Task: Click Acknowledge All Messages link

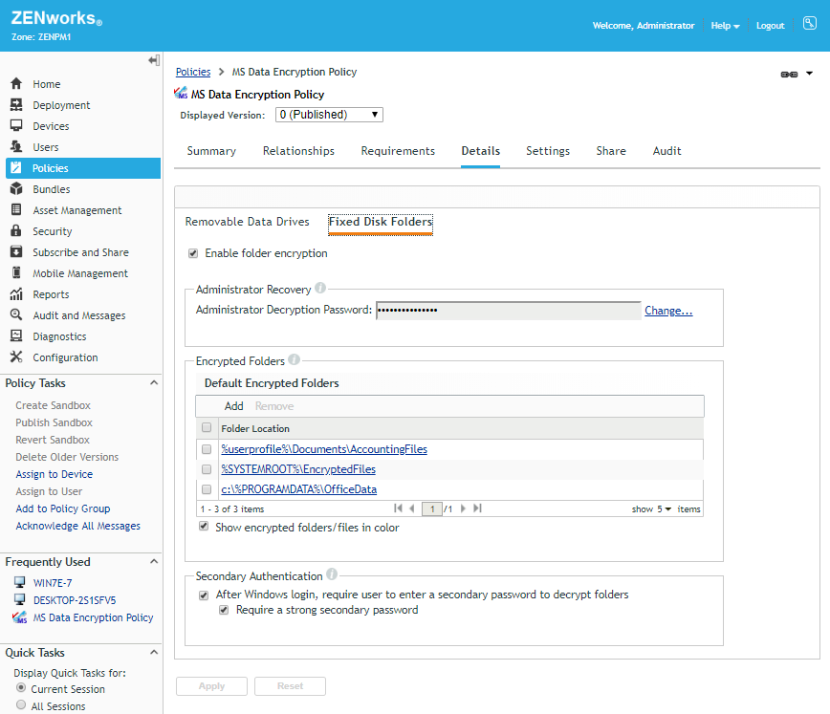Action: [x=77, y=526]
